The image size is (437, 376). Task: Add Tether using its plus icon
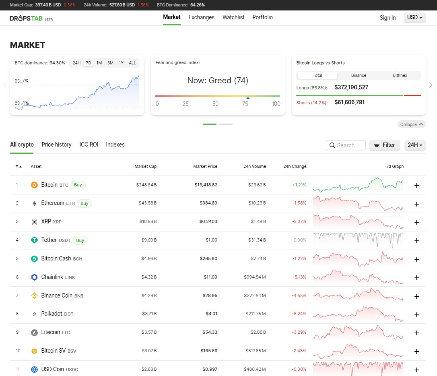coord(416,241)
